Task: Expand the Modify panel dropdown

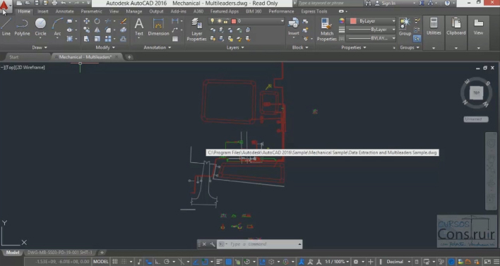Action: tap(105, 47)
